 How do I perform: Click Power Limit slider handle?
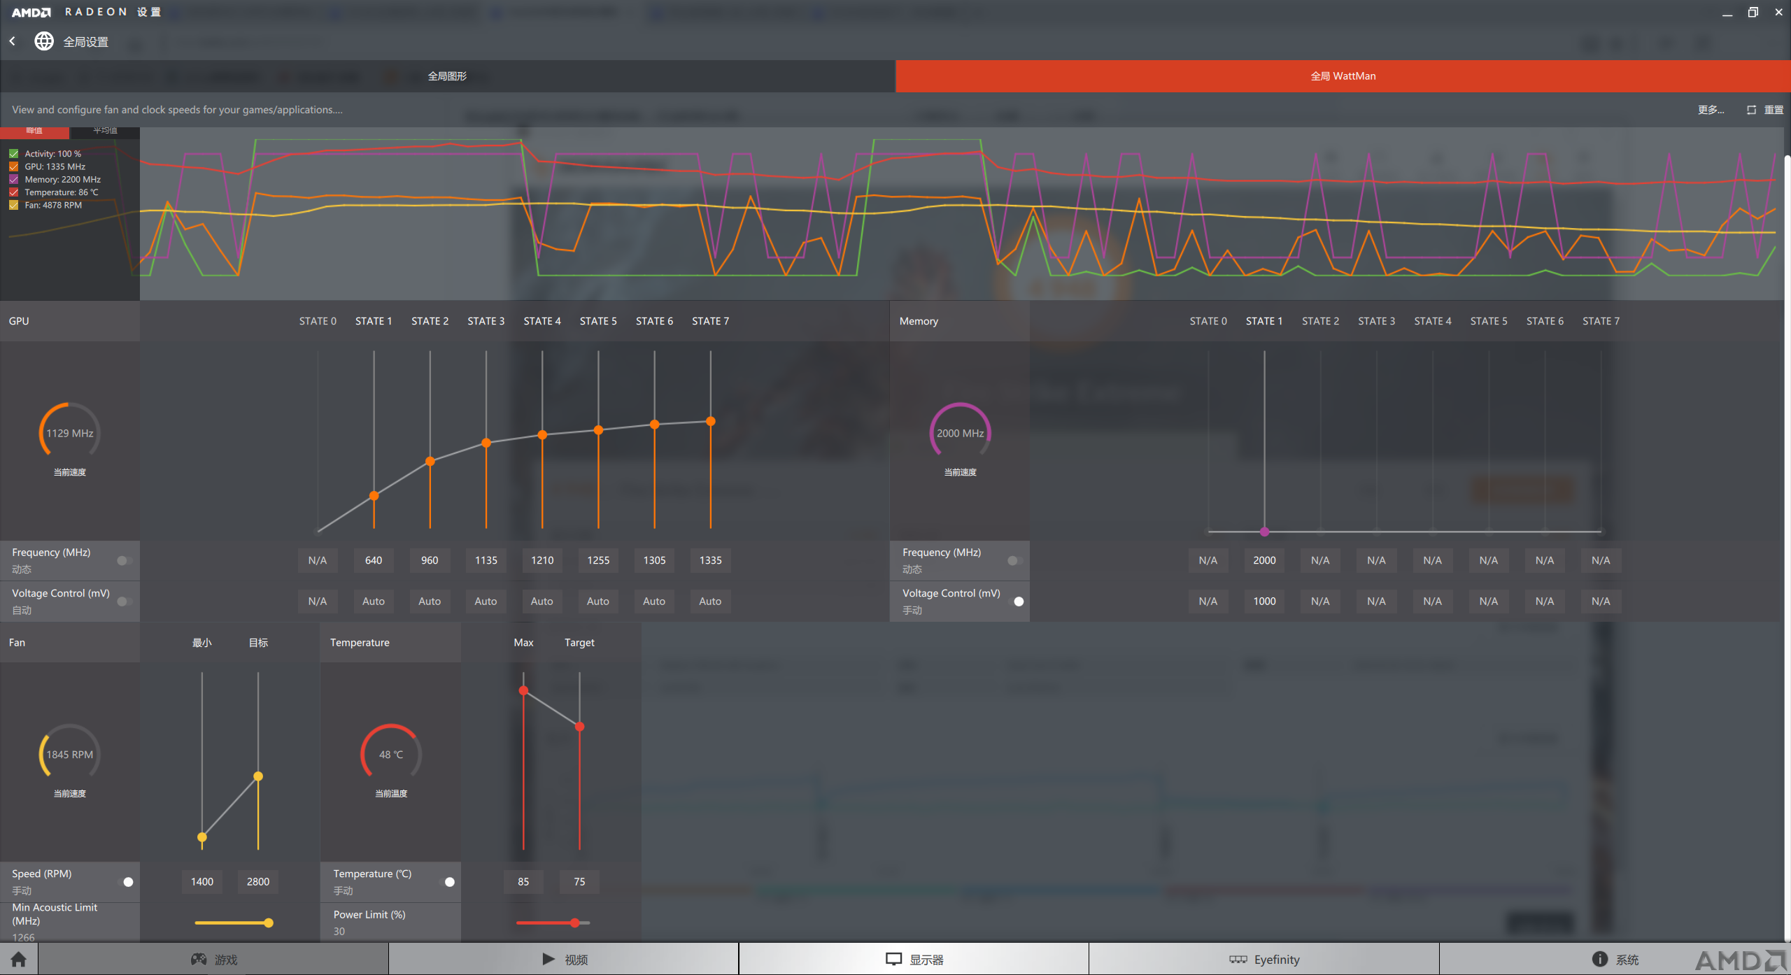point(575,923)
